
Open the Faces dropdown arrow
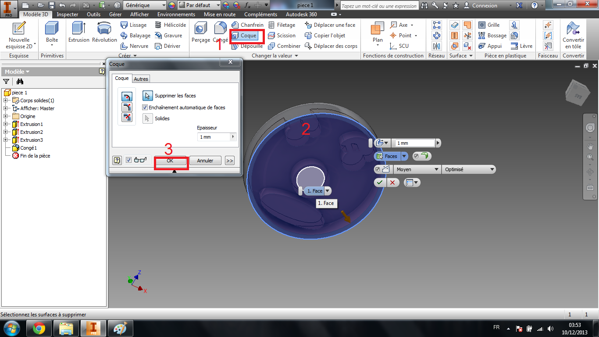click(404, 156)
